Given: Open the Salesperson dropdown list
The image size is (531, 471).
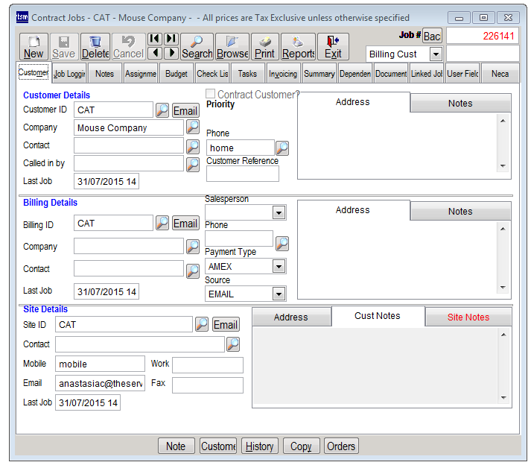Looking at the screenshot, I should [279, 213].
